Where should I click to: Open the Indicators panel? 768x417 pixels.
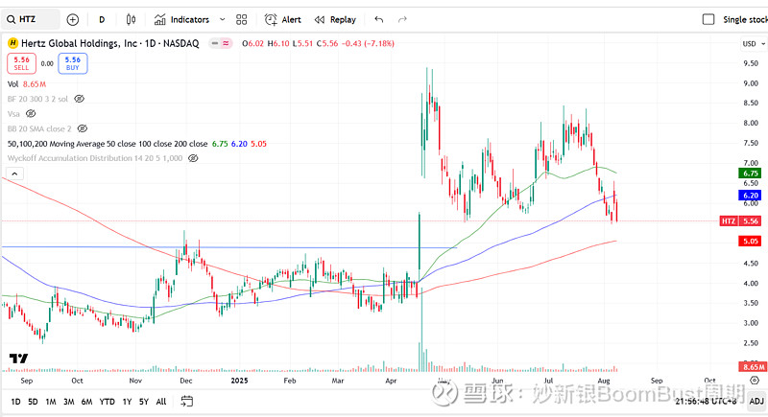click(181, 19)
